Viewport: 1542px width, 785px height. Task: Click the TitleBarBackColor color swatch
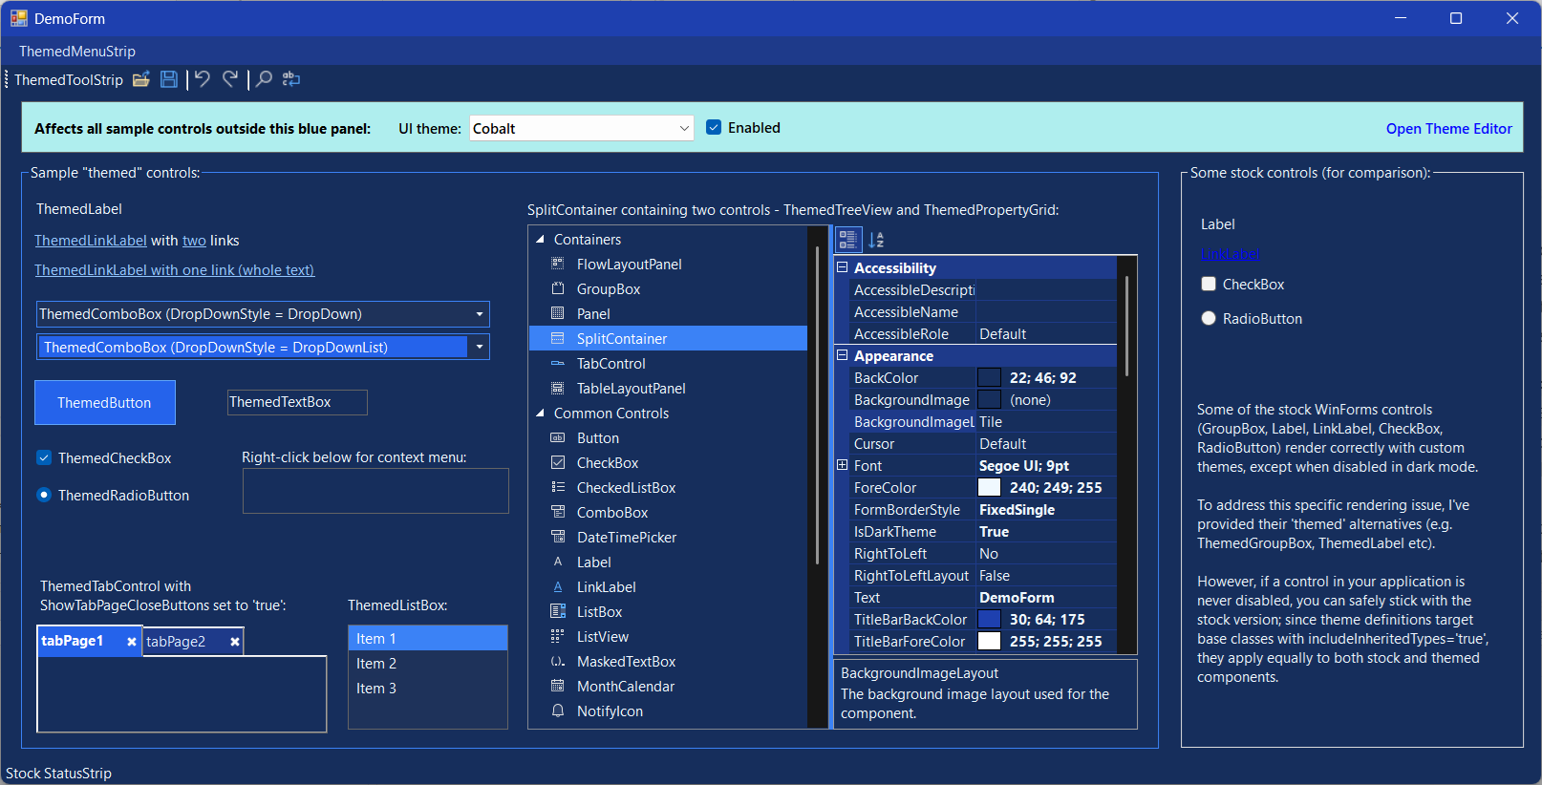tap(989, 619)
